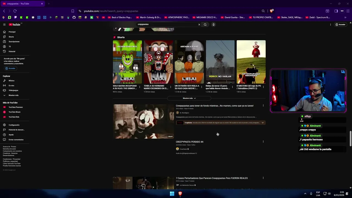This screenshot has height=198, width=352.
Task: Select Música under Explorar
Action: pyautogui.click(x=11, y=81)
